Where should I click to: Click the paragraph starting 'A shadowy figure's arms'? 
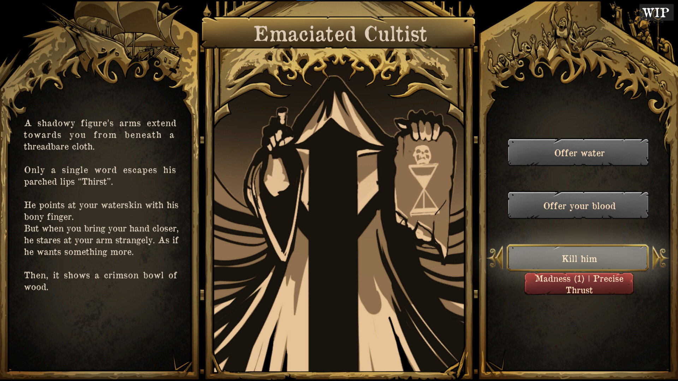[x=100, y=135]
